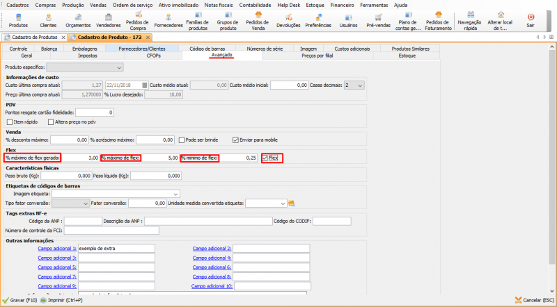Click the % máximo de flex input field
Image resolution: width=557 pixels, height=307 pixels.
click(161, 158)
